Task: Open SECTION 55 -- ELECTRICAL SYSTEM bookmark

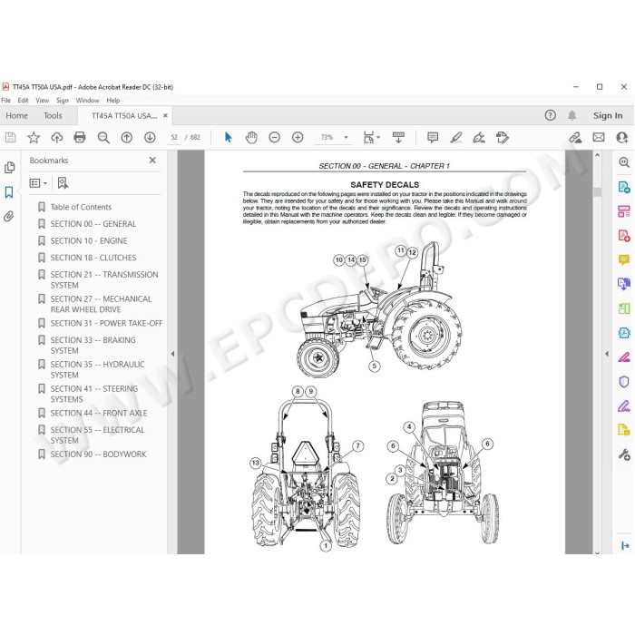Action: (x=97, y=435)
